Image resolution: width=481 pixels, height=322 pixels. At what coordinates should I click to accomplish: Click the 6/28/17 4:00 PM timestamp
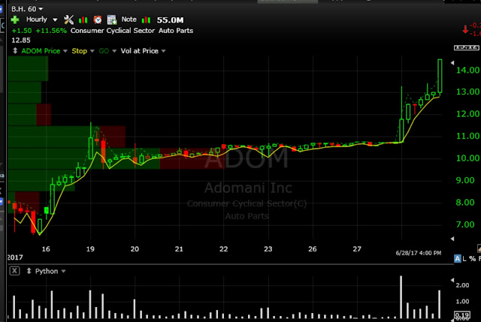(419, 253)
